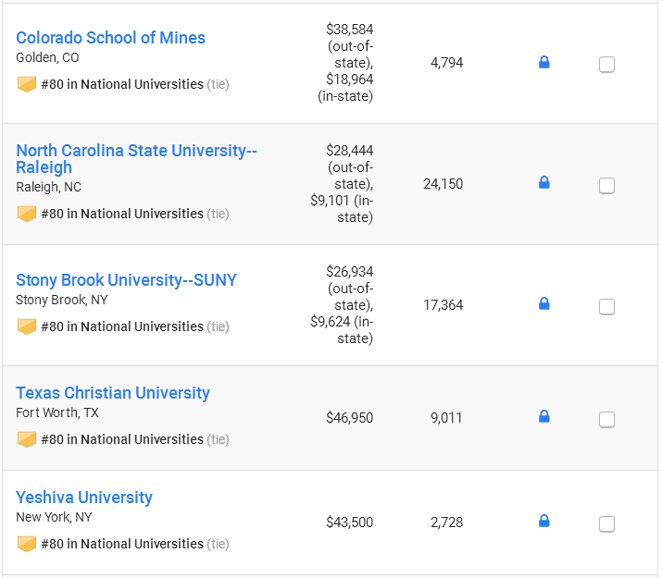Enable the Texas Christian University checkbox
Image resolution: width=662 pixels, height=578 pixels.
[606, 420]
